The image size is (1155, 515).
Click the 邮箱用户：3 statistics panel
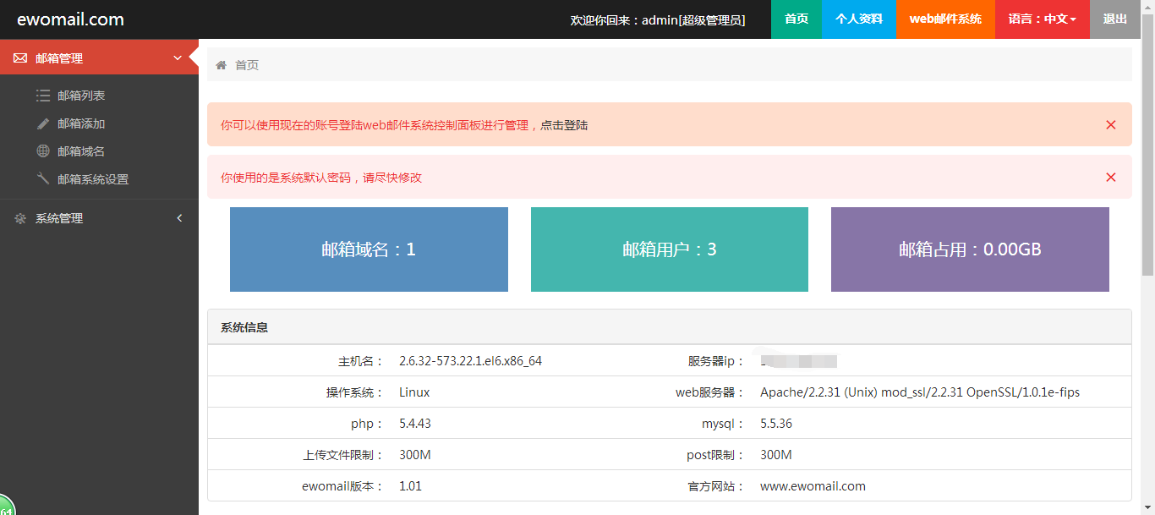click(x=669, y=249)
